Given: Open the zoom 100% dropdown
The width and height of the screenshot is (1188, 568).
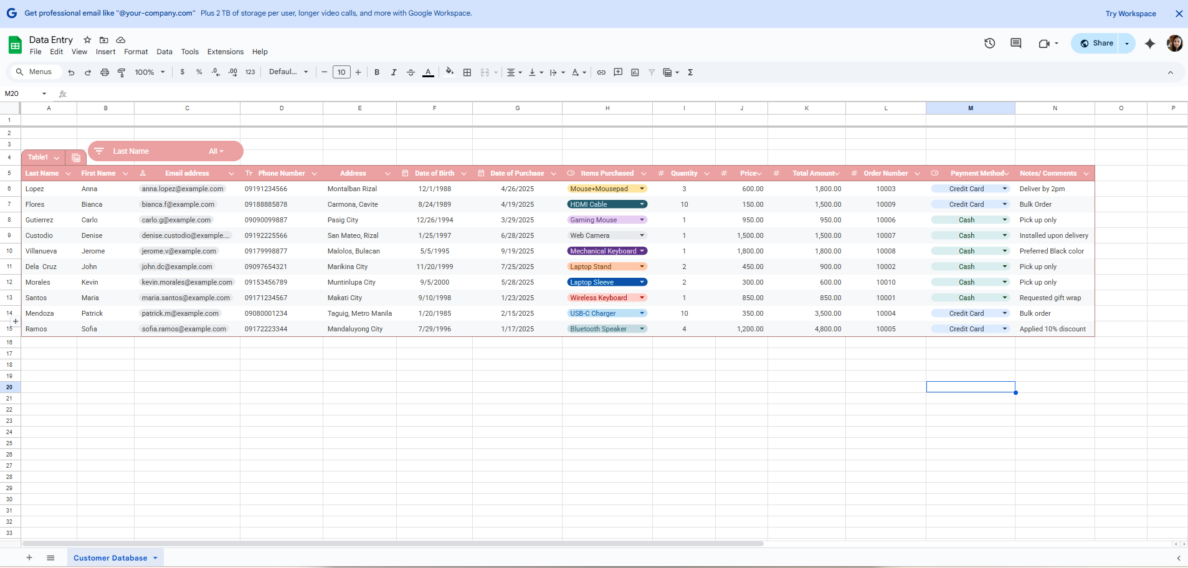Looking at the screenshot, I should tap(150, 72).
